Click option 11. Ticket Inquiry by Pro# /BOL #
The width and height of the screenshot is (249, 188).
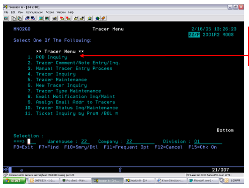pyautogui.click(x=71, y=113)
